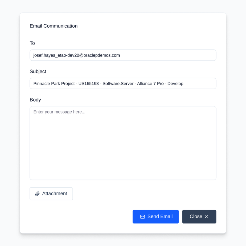Click the "To" field label
The height and width of the screenshot is (246, 246).
coord(32,43)
